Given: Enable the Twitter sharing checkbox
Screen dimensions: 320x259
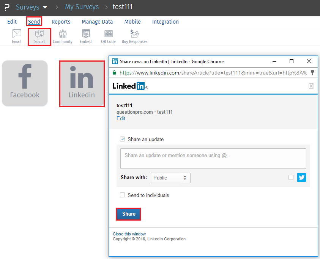Looking at the screenshot, I should click(x=291, y=178).
